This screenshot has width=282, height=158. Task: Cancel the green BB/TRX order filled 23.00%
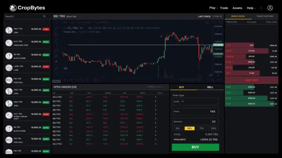[155, 135]
